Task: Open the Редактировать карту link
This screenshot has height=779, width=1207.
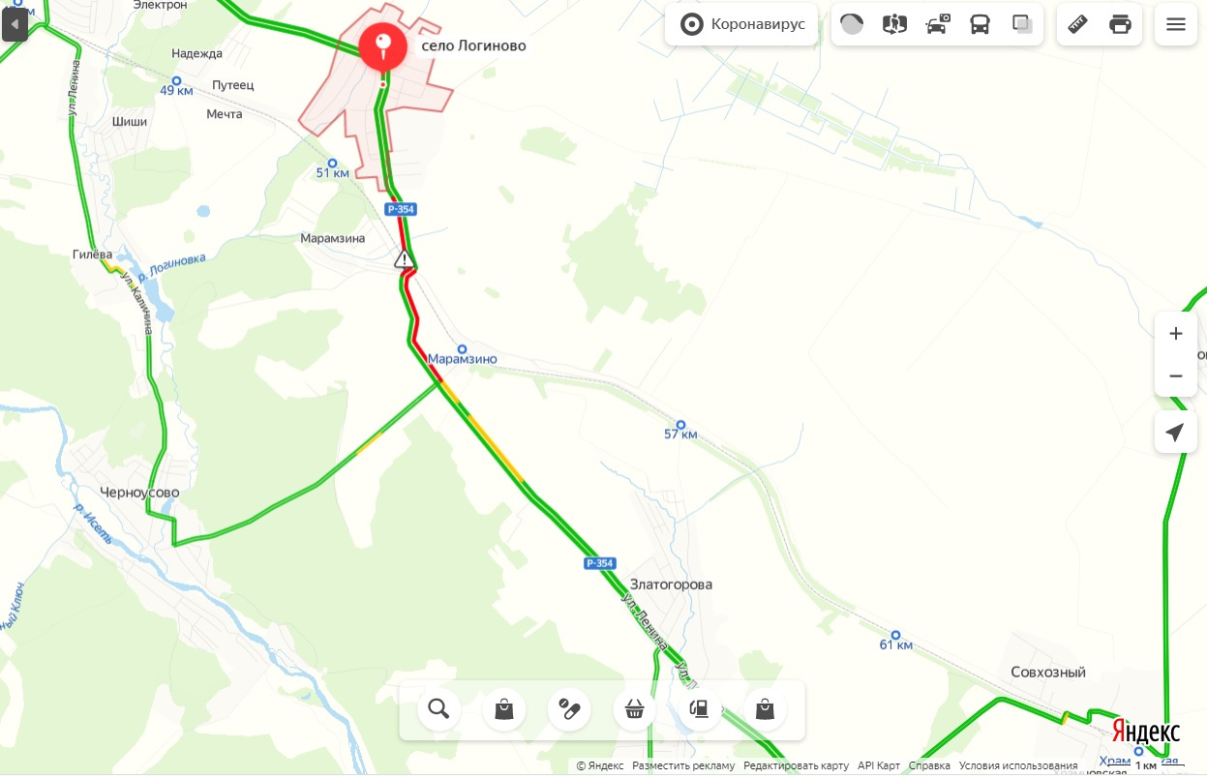Action: click(x=796, y=765)
